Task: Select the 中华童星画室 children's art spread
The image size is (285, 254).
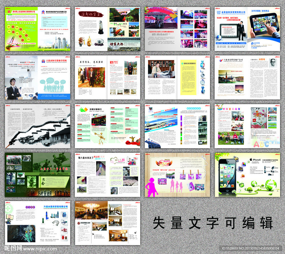Action: pyautogui.click(x=247, y=126)
